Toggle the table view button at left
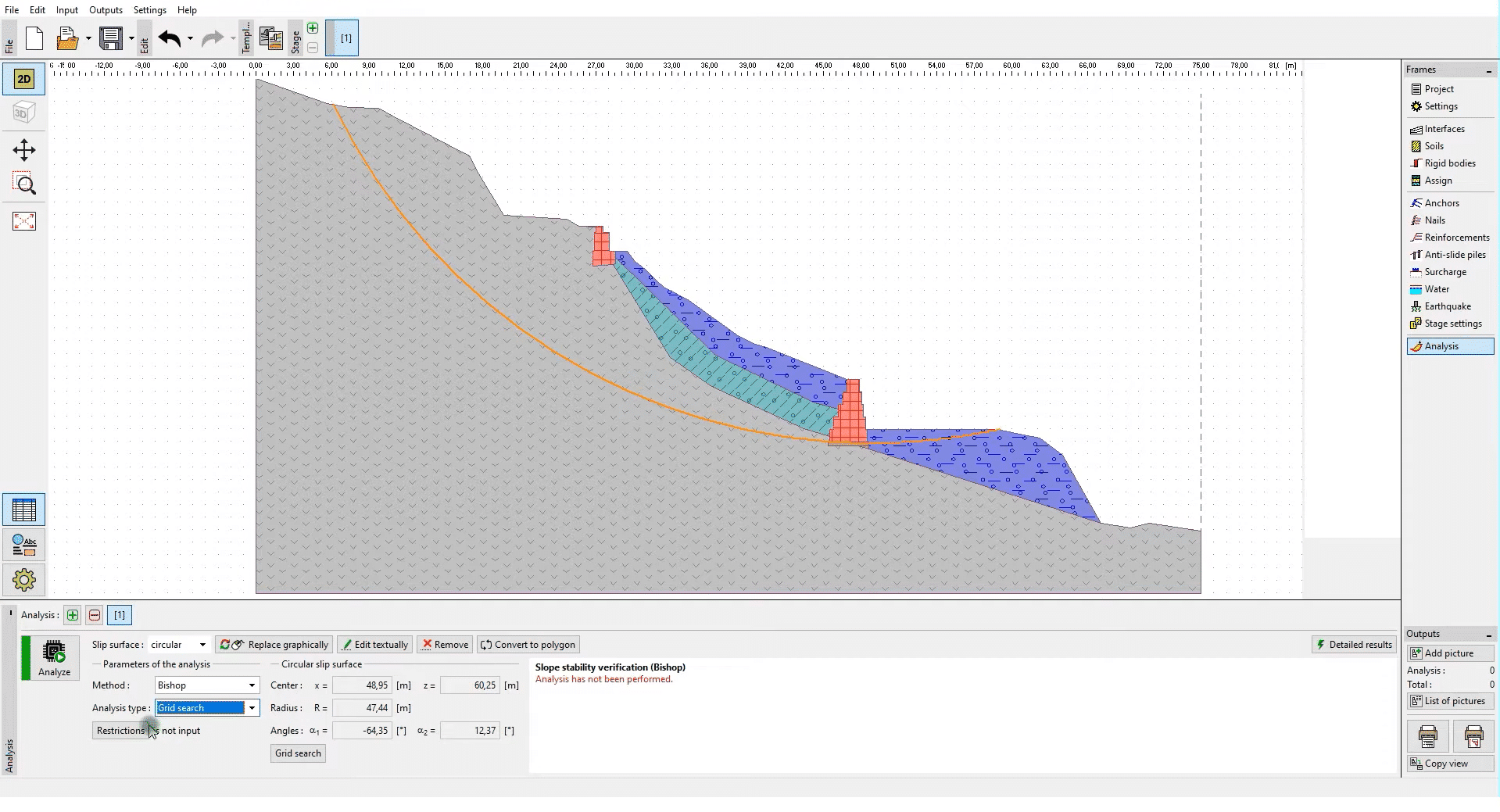1500x812 pixels. pyautogui.click(x=23, y=510)
